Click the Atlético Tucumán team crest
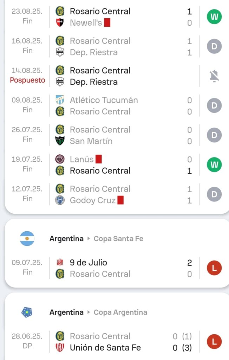 point(60,100)
